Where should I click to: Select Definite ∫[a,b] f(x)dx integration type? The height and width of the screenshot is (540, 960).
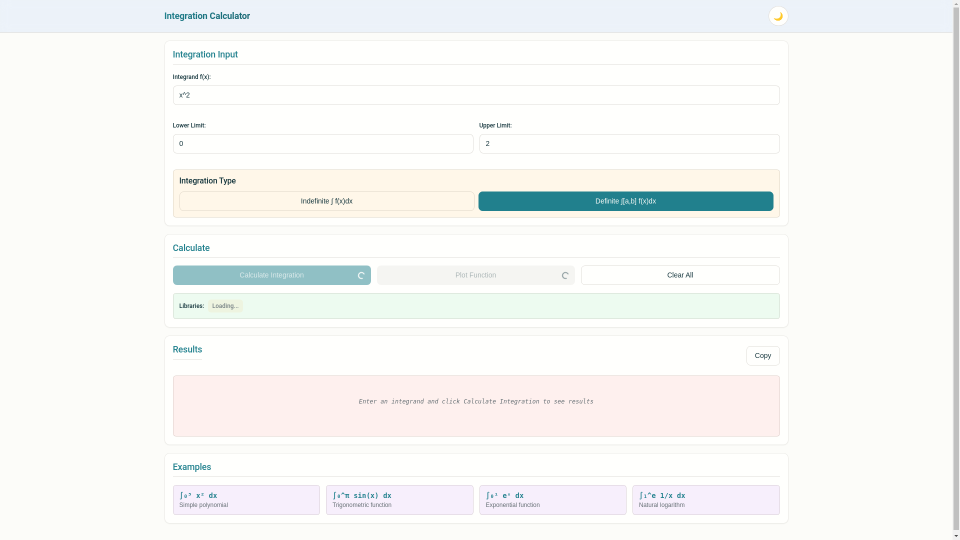625,201
